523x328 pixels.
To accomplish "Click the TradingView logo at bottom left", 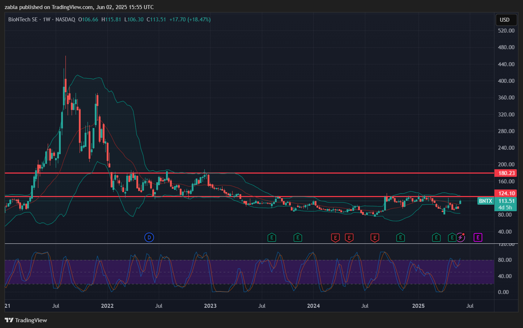I will [x=26, y=320].
